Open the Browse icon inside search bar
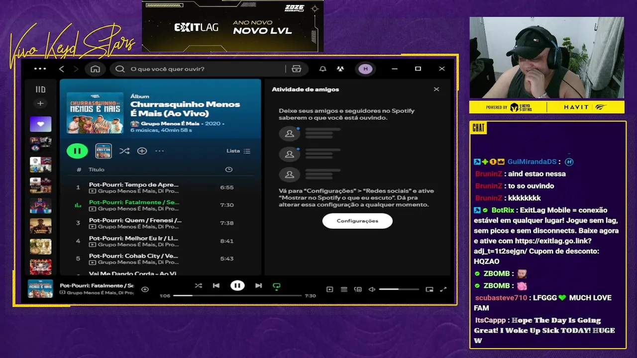 pos(297,69)
